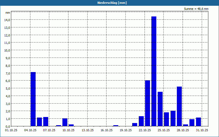Click the 25.10.25 date label
The height and width of the screenshot is (137, 219).
tap(164, 130)
